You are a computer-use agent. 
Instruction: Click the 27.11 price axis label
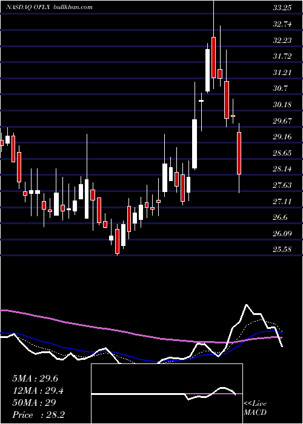coord(282,202)
